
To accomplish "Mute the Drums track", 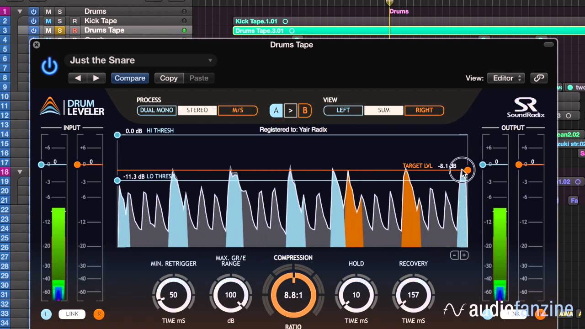I will [x=48, y=11].
